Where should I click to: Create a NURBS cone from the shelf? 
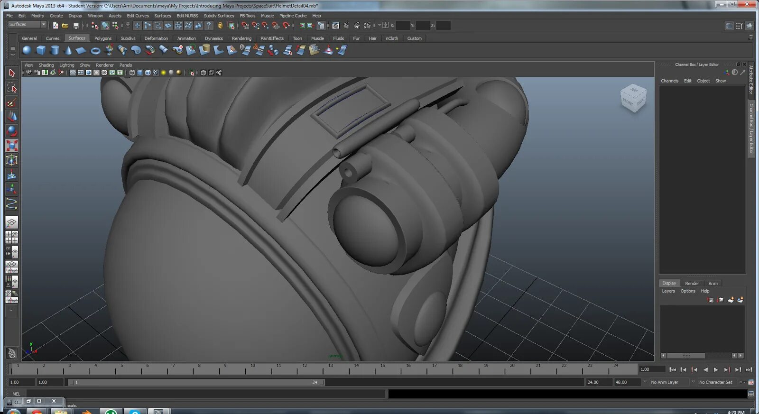68,50
